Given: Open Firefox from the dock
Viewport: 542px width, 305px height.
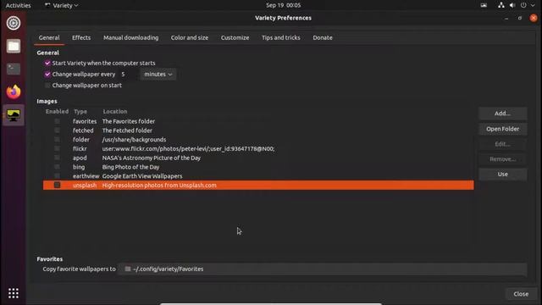Looking at the screenshot, I should point(14,91).
